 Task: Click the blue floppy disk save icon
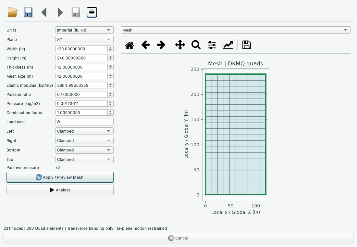(28, 12)
